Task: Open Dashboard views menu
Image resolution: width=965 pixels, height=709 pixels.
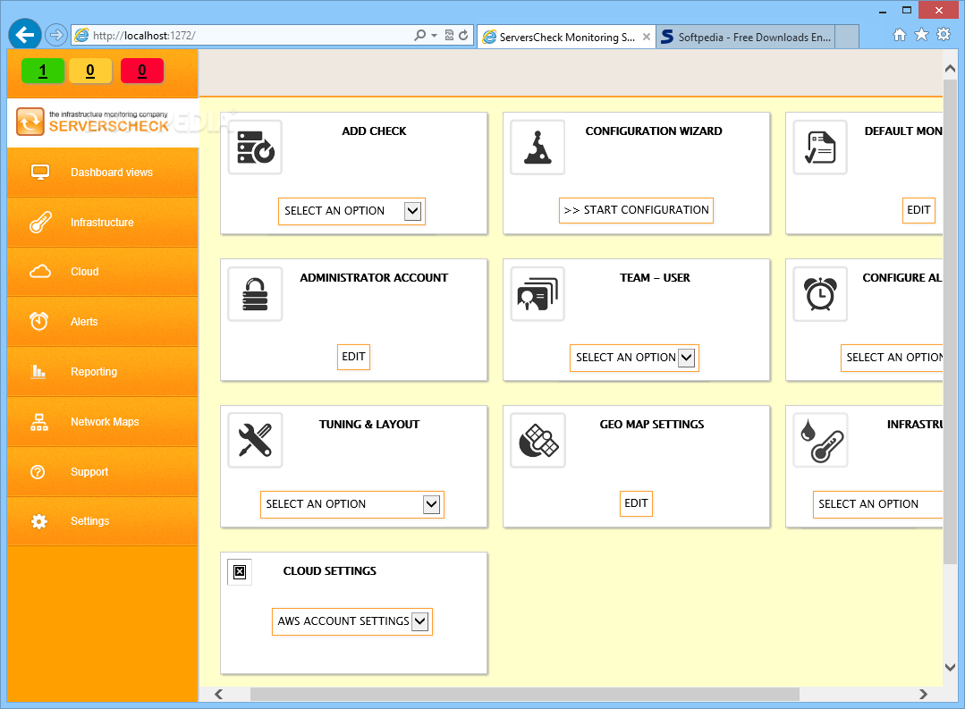Action: (103, 173)
